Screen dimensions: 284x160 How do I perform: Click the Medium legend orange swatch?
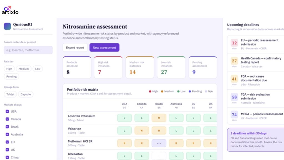(x=162, y=91)
